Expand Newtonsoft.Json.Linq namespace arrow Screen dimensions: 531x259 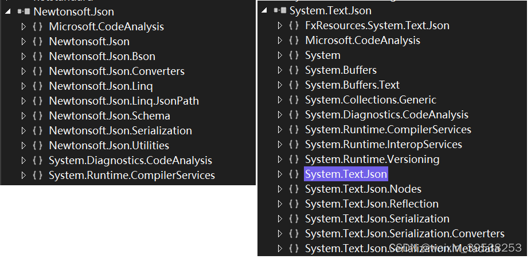pyautogui.click(x=24, y=86)
